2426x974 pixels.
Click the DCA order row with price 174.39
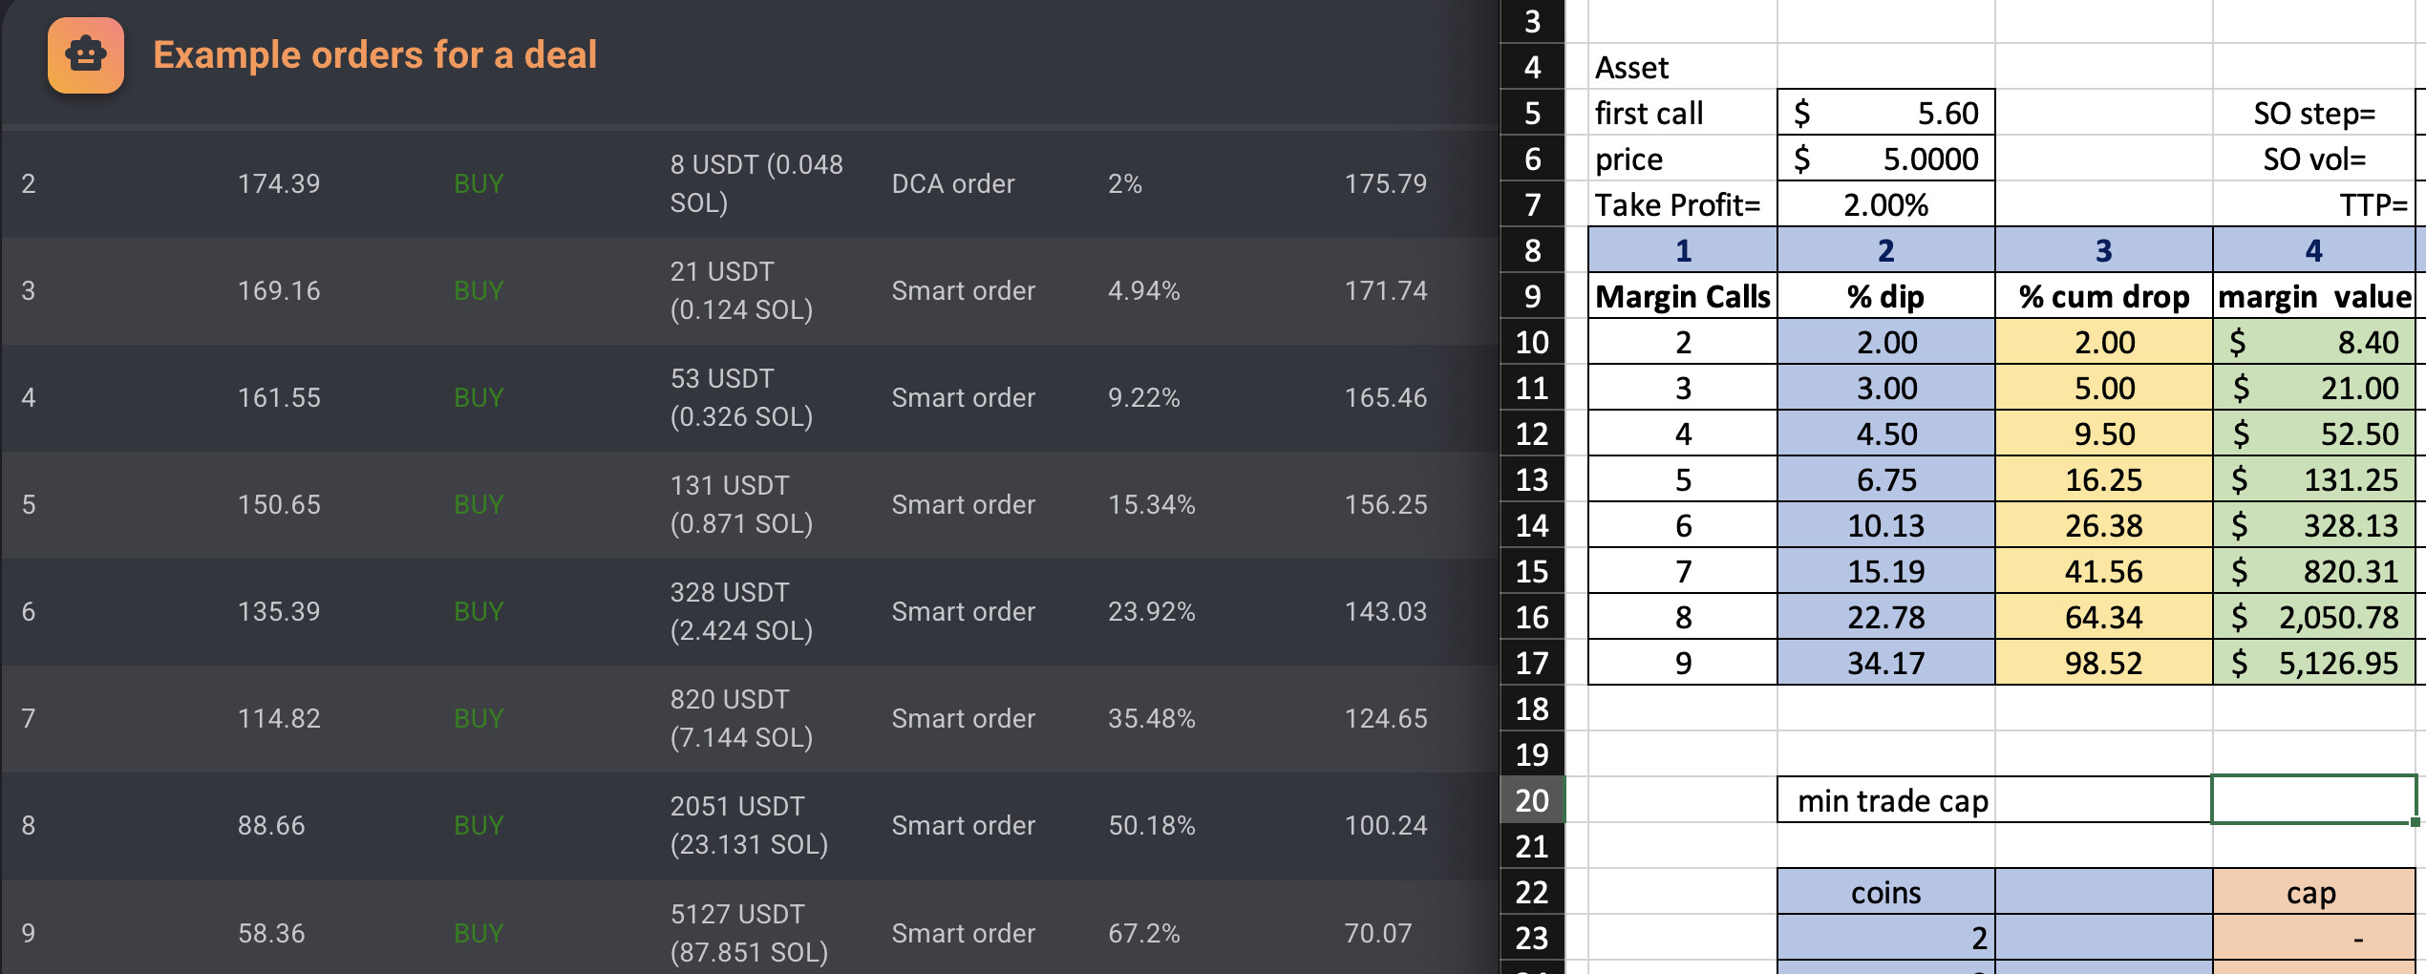tap(751, 183)
